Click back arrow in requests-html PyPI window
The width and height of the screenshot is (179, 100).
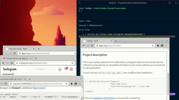click(x=6, y=53)
